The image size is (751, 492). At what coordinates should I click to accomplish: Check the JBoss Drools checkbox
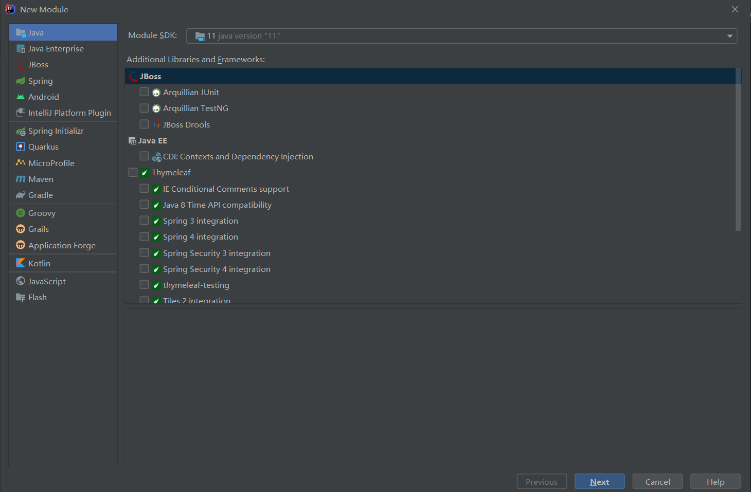pyautogui.click(x=145, y=124)
